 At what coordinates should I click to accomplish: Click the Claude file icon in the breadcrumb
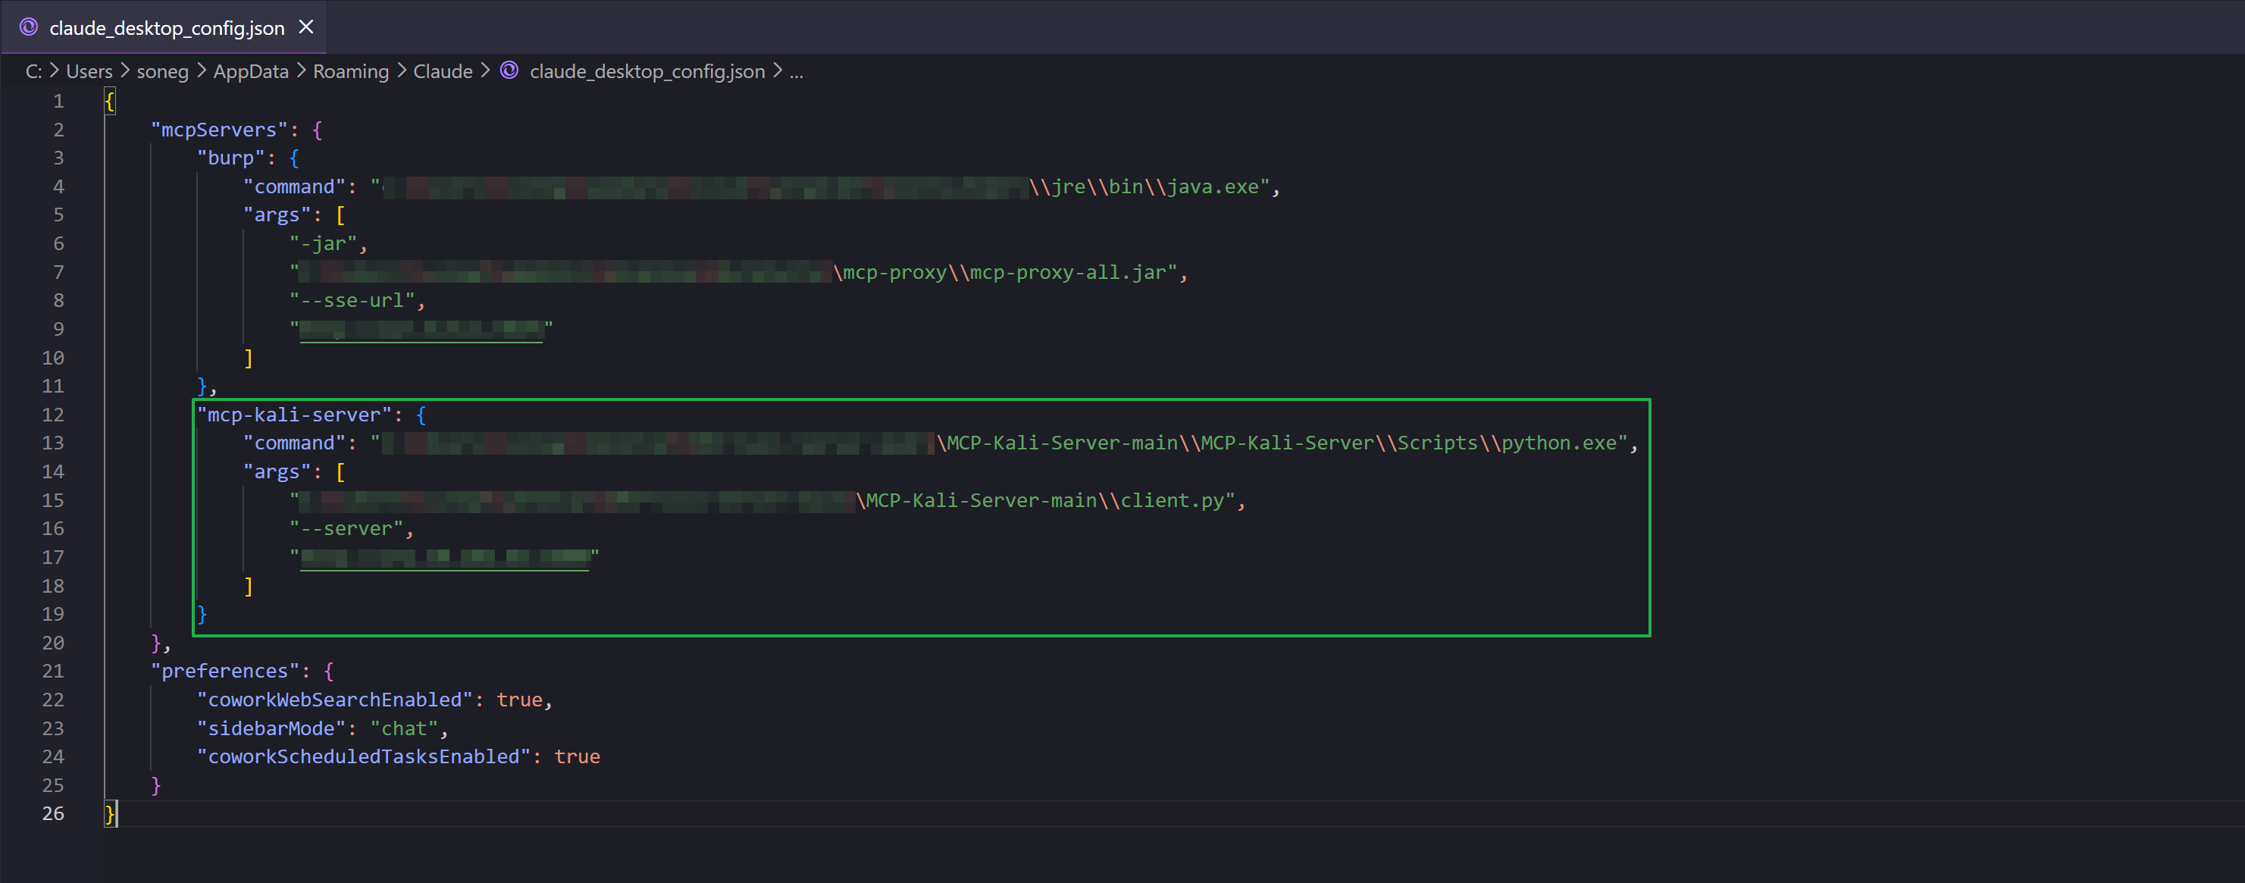click(510, 70)
